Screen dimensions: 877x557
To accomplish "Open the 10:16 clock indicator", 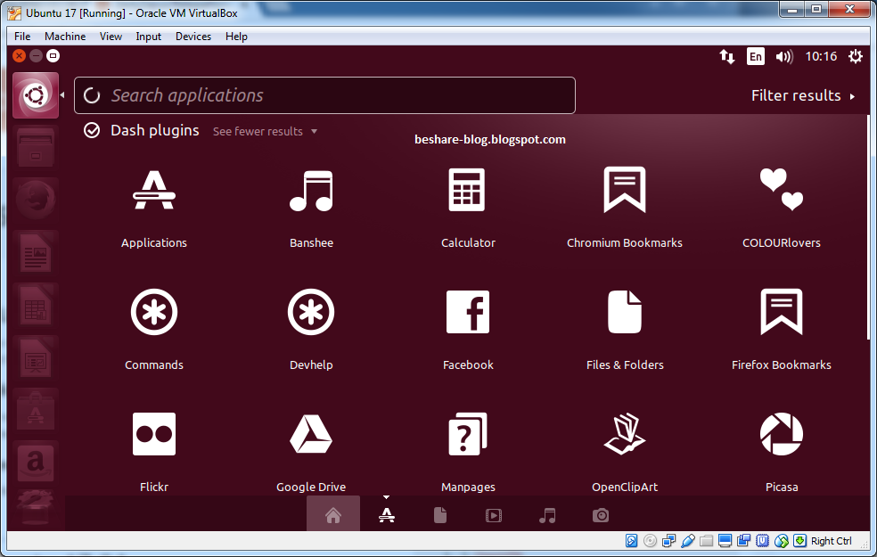I will 821,56.
